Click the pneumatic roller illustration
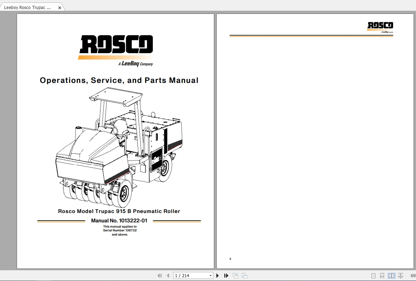Viewport: 416px width, 281px height. 119,147
